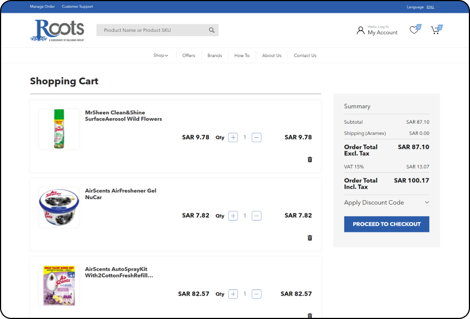Screen dimensions: 470x319
Task: Delete AirScents AirFreshener Gel with trash icon
Action: pyautogui.click(x=310, y=238)
